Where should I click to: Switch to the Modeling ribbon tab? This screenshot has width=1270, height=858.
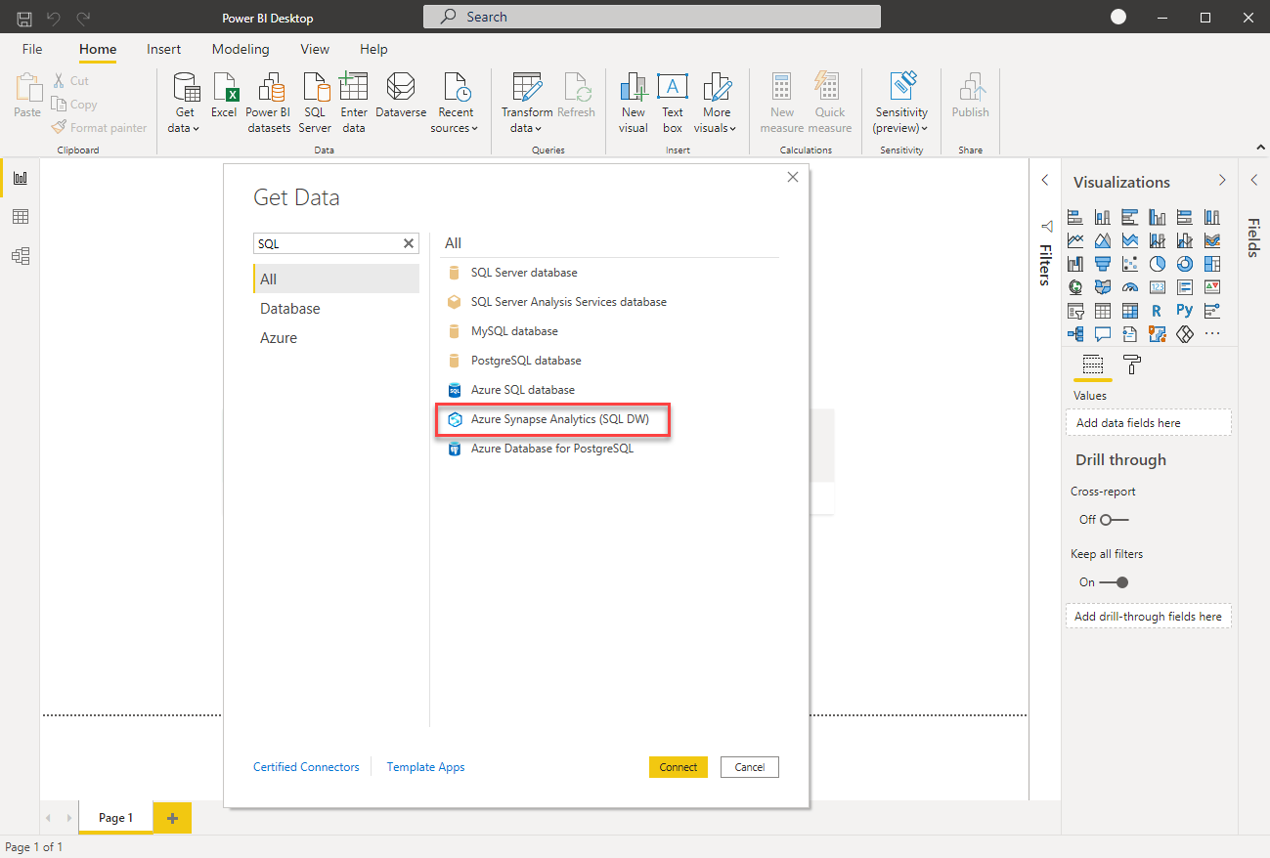click(x=240, y=49)
